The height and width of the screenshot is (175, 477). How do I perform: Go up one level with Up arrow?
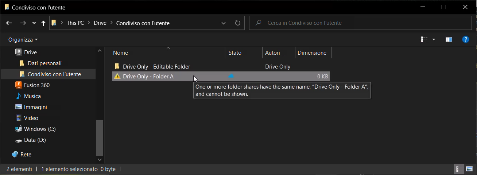(43, 23)
